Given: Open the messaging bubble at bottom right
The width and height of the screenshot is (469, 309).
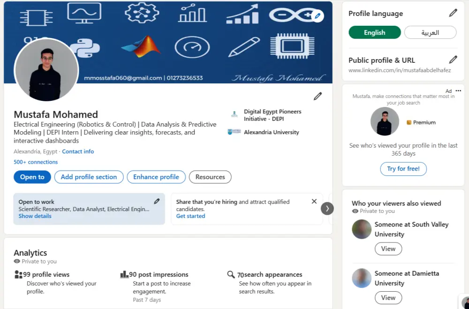Looking at the screenshot, I should pos(464,304).
